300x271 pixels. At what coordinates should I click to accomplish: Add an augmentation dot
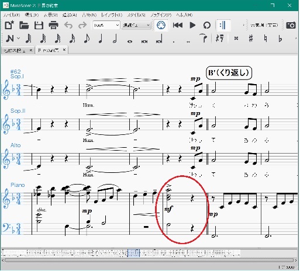174,41
